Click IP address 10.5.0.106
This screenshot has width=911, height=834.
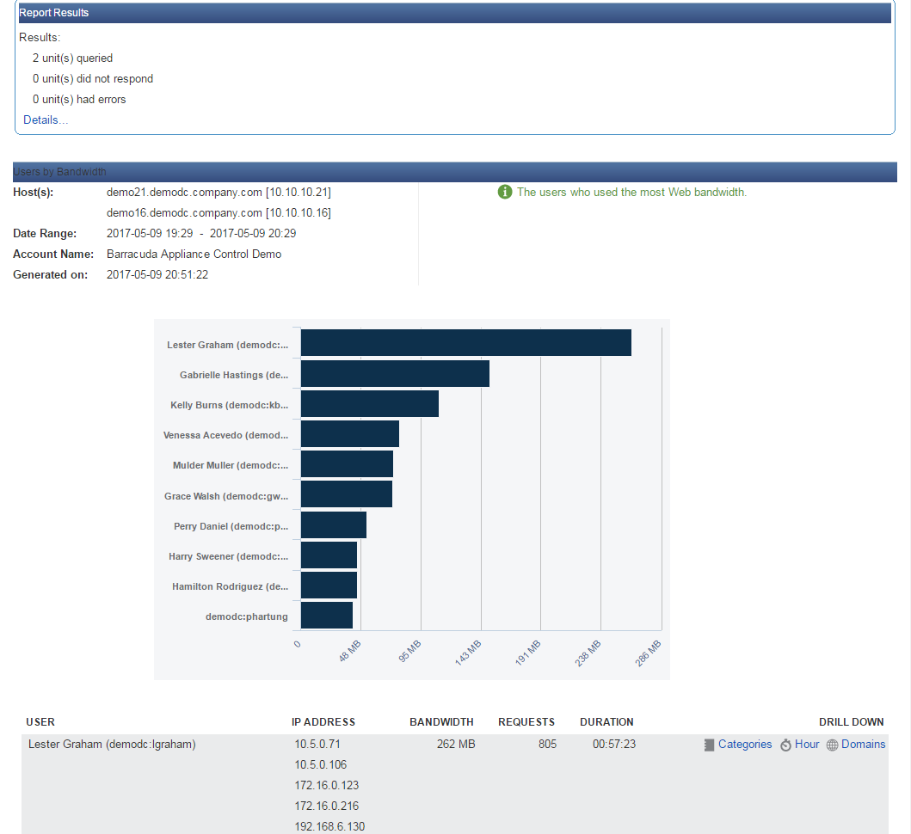point(320,765)
